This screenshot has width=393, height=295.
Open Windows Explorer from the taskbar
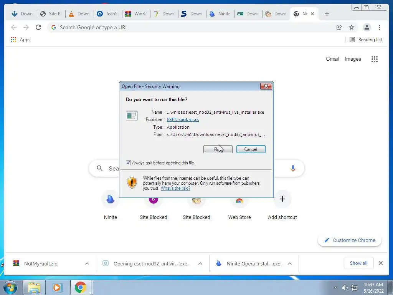[x=34, y=287]
